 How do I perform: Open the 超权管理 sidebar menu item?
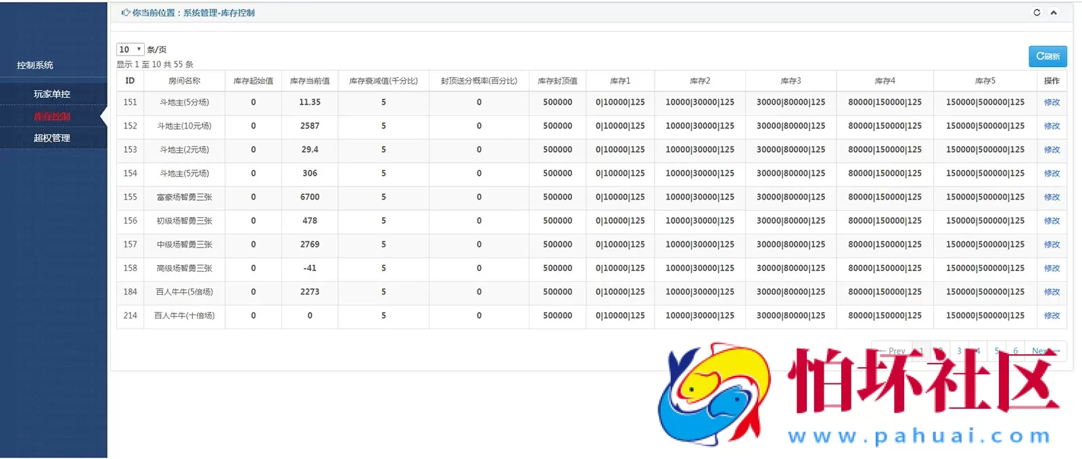tap(52, 138)
